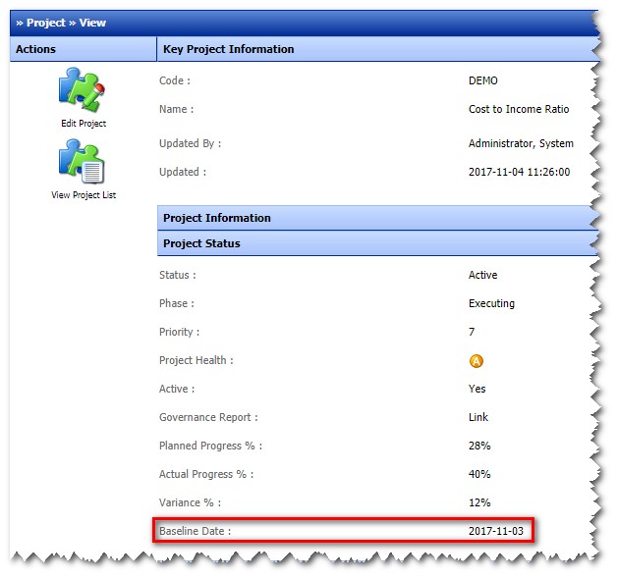
Task: Click the Actual Progress % field label
Action: tap(206, 474)
